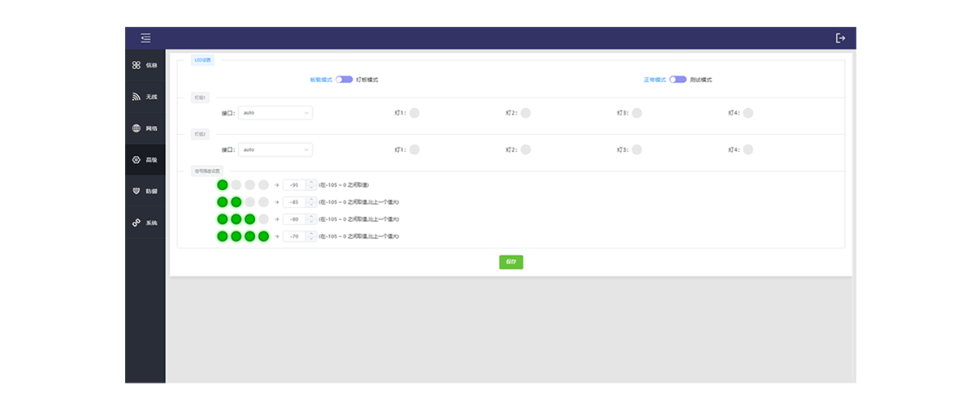Toggle 灯1 indicator in 灯组1 row
The width and height of the screenshot is (975, 407).
414,113
